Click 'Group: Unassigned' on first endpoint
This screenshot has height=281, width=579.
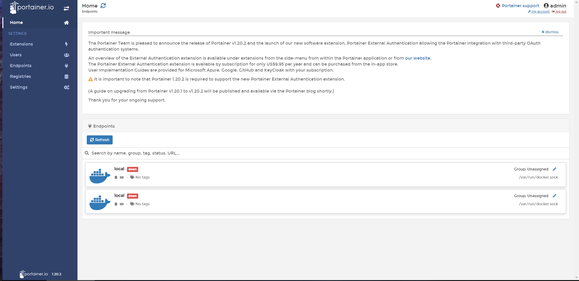531,169
